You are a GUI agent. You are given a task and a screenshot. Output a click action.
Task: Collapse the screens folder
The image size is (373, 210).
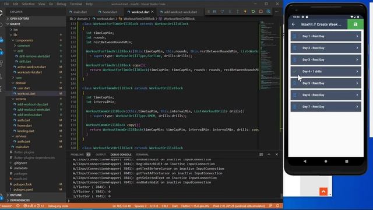21,99
